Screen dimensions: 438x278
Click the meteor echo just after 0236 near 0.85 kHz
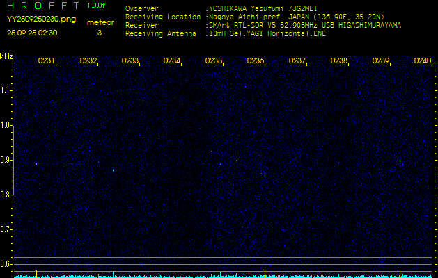click(x=265, y=176)
